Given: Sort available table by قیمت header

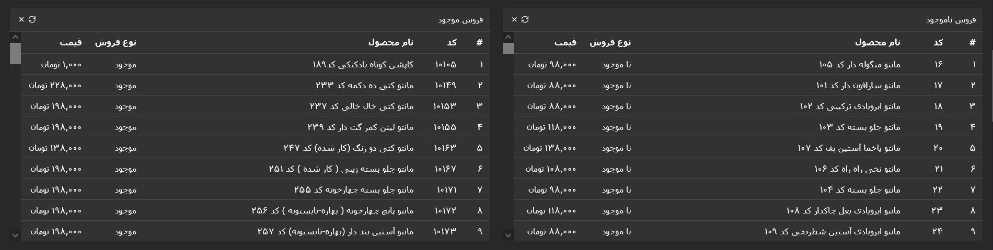Looking at the screenshot, I should tap(71, 42).
